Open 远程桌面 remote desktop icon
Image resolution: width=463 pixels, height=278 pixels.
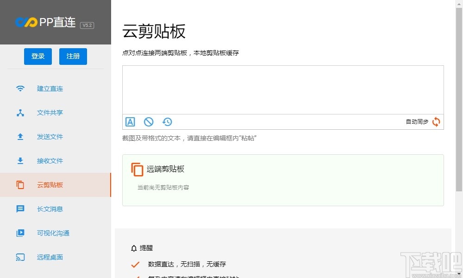20,257
